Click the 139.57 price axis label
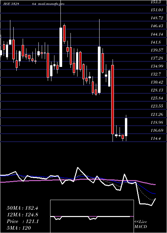Screen dimensions: 167x233 (x=157, y=50)
